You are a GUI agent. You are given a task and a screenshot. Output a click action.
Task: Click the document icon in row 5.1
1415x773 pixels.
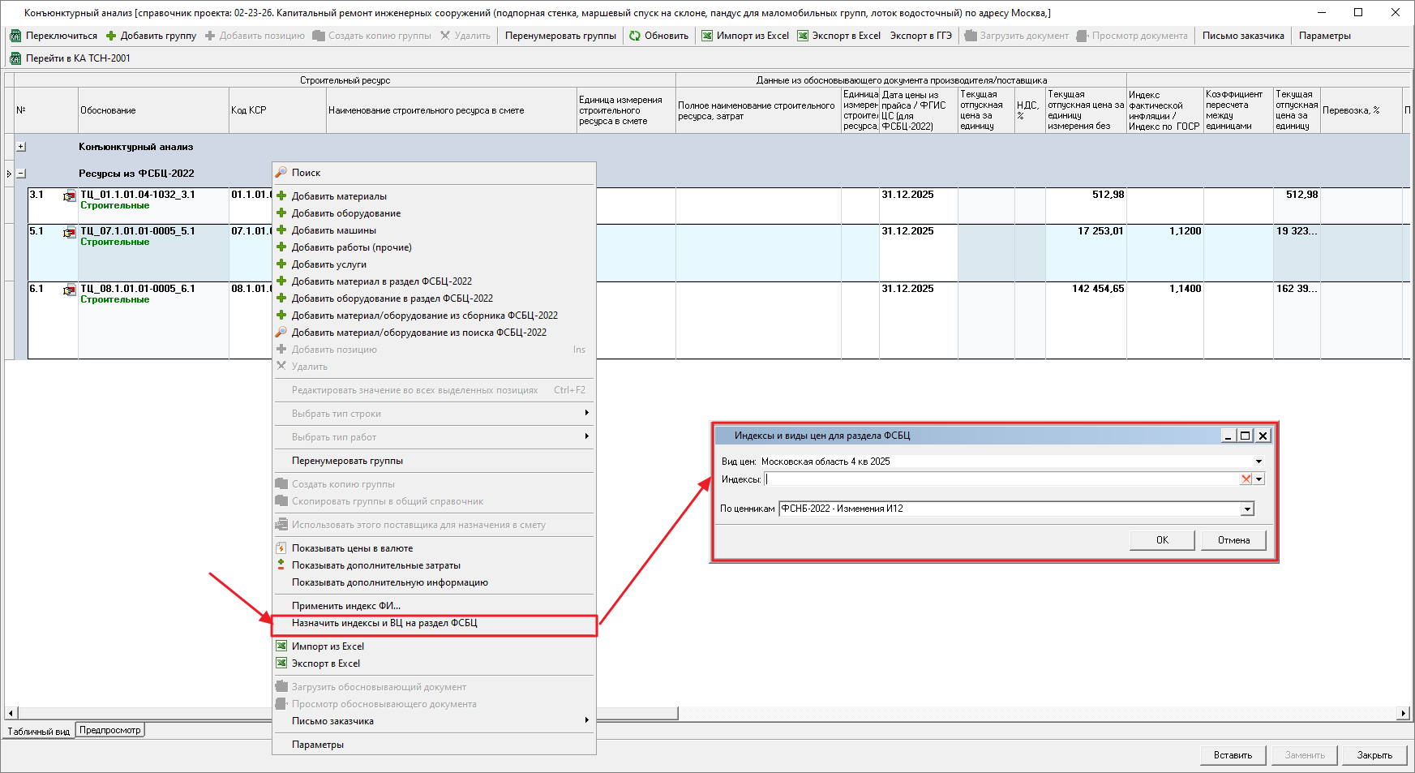coord(70,233)
